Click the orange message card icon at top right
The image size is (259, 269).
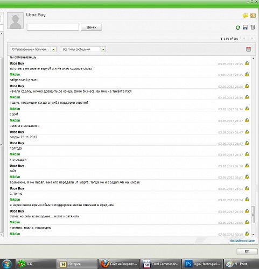point(253,16)
